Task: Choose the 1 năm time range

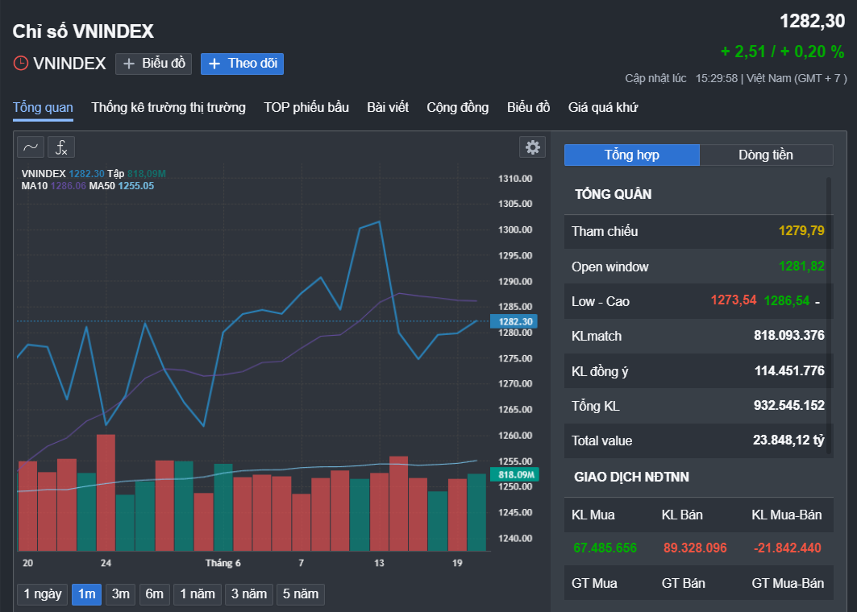Action: click(x=198, y=594)
